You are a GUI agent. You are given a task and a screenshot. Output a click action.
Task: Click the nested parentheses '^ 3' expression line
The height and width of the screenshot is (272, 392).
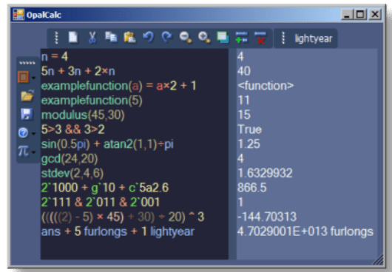coord(123,217)
